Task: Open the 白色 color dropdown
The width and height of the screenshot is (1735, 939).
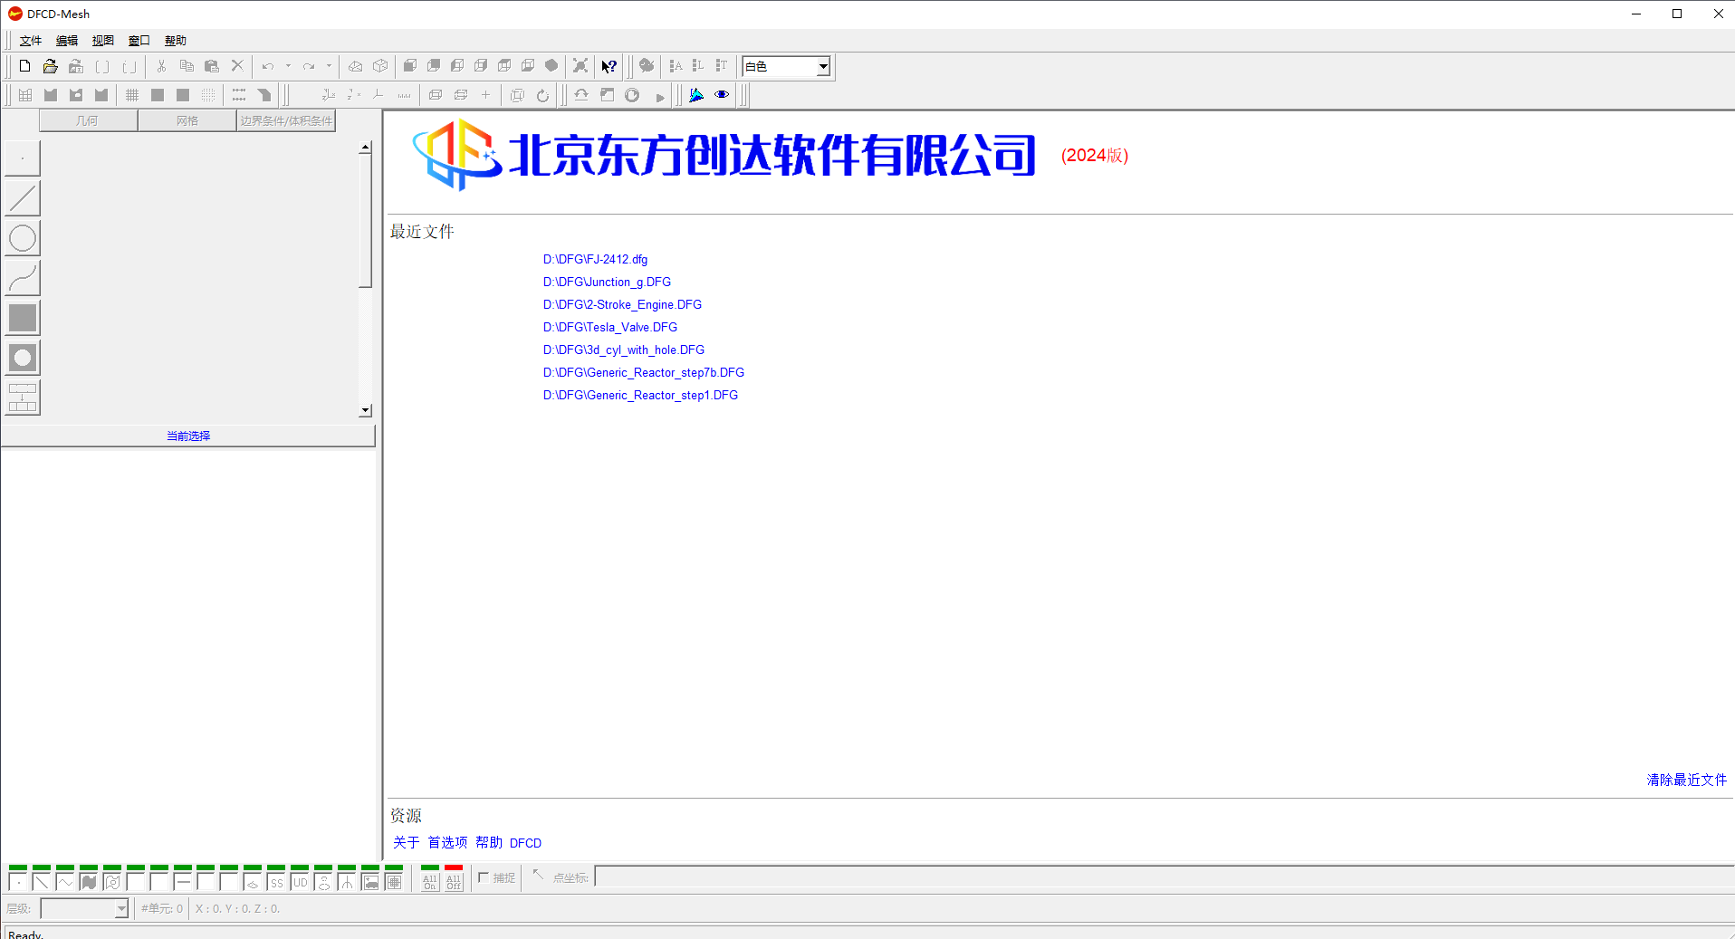Action: [823, 66]
